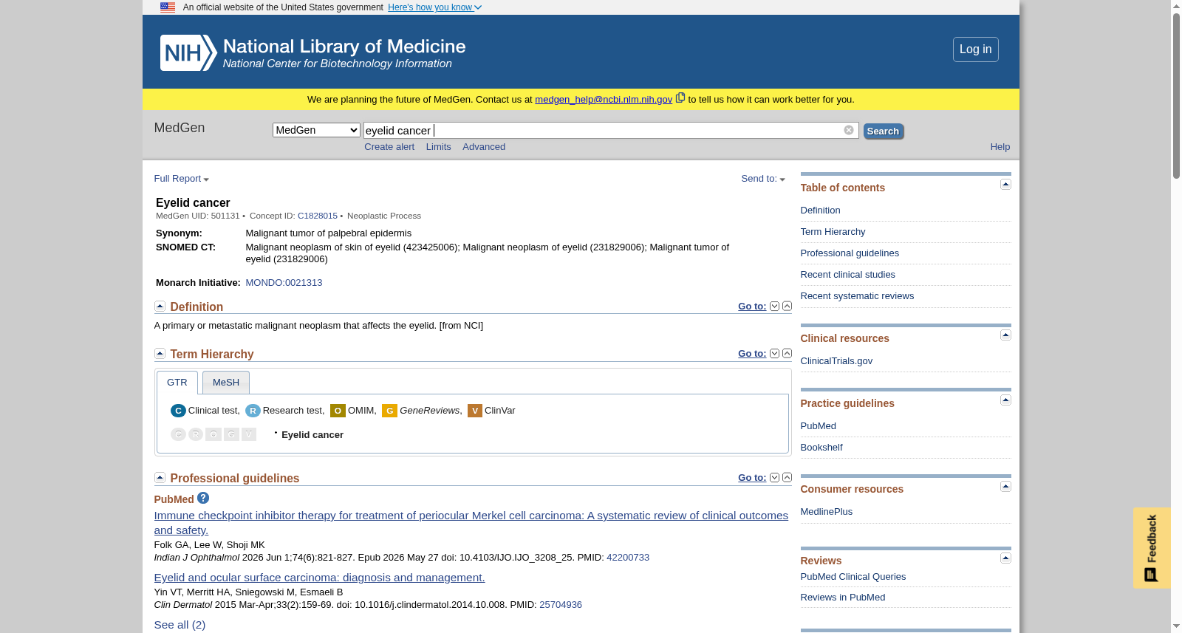Click the greyed G icon beside Eyelid cancer
Screen dimensions: 1182x633
(x=231, y=434)
